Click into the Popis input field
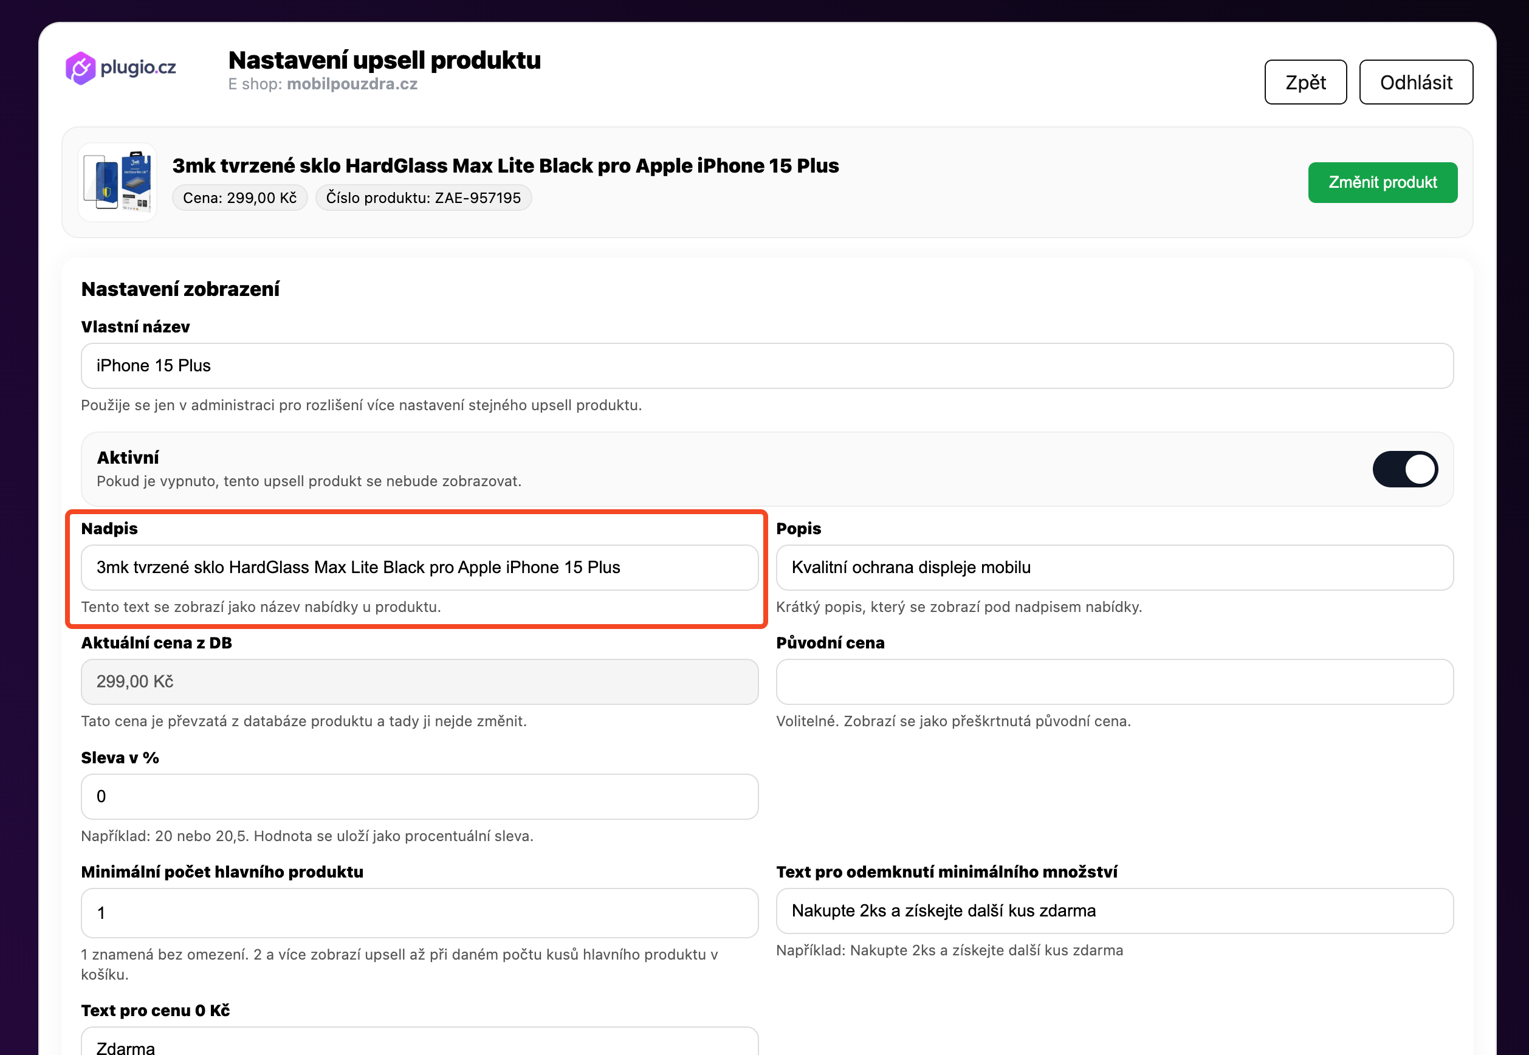The height and width of the screenshot is (1055, 1529). [x=1115, y=567]
